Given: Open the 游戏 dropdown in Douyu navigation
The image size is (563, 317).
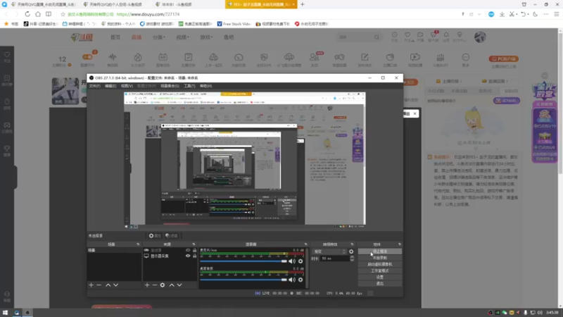Looking at the screenshot, I should coord(206,37).
